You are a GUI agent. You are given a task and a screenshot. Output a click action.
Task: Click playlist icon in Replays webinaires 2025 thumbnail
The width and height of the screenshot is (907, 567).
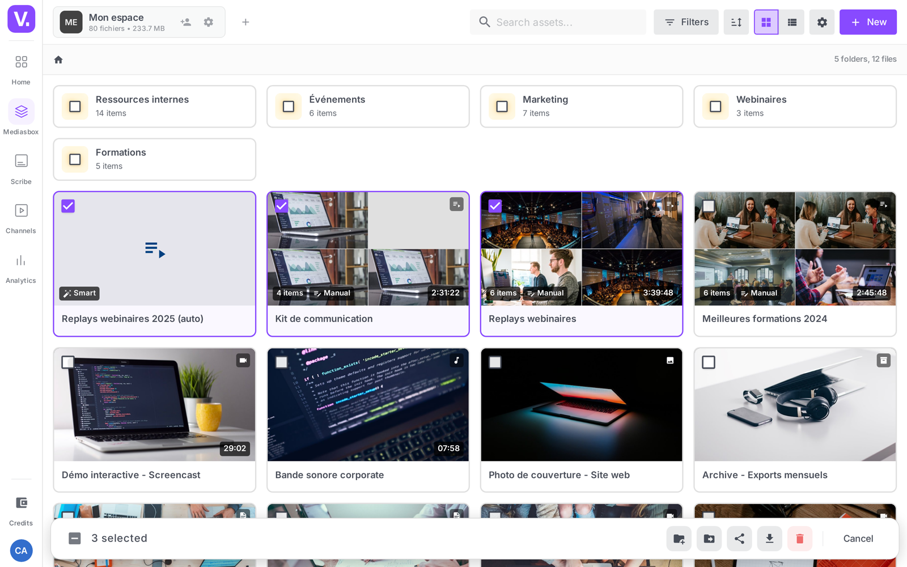point(155,249)
